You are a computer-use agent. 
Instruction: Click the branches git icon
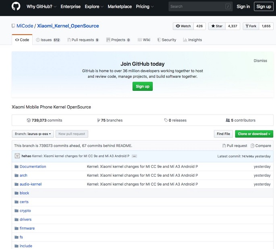pos(99,120)
